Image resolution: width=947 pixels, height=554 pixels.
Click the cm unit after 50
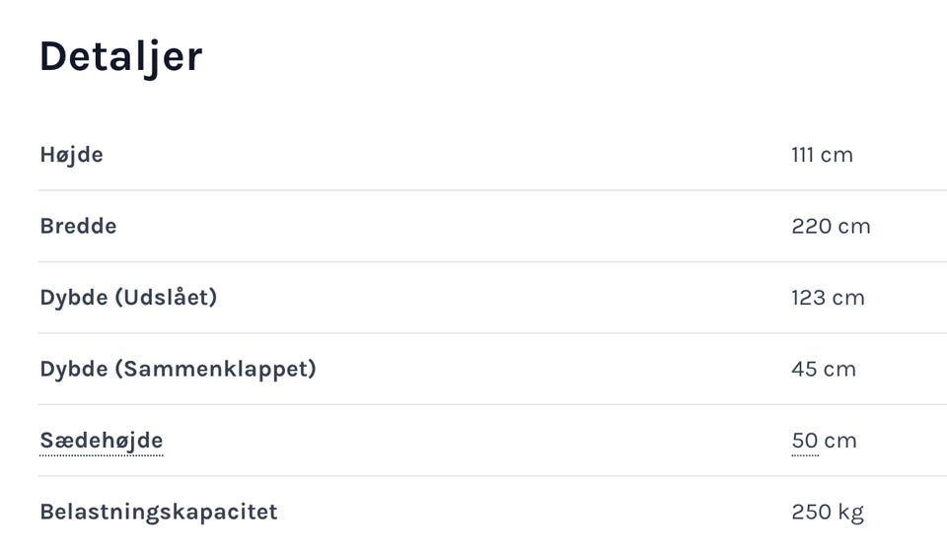click(x=840, y=440)
